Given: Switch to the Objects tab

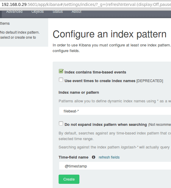Looking at the screenshot, I should click(x=37, y=12).
